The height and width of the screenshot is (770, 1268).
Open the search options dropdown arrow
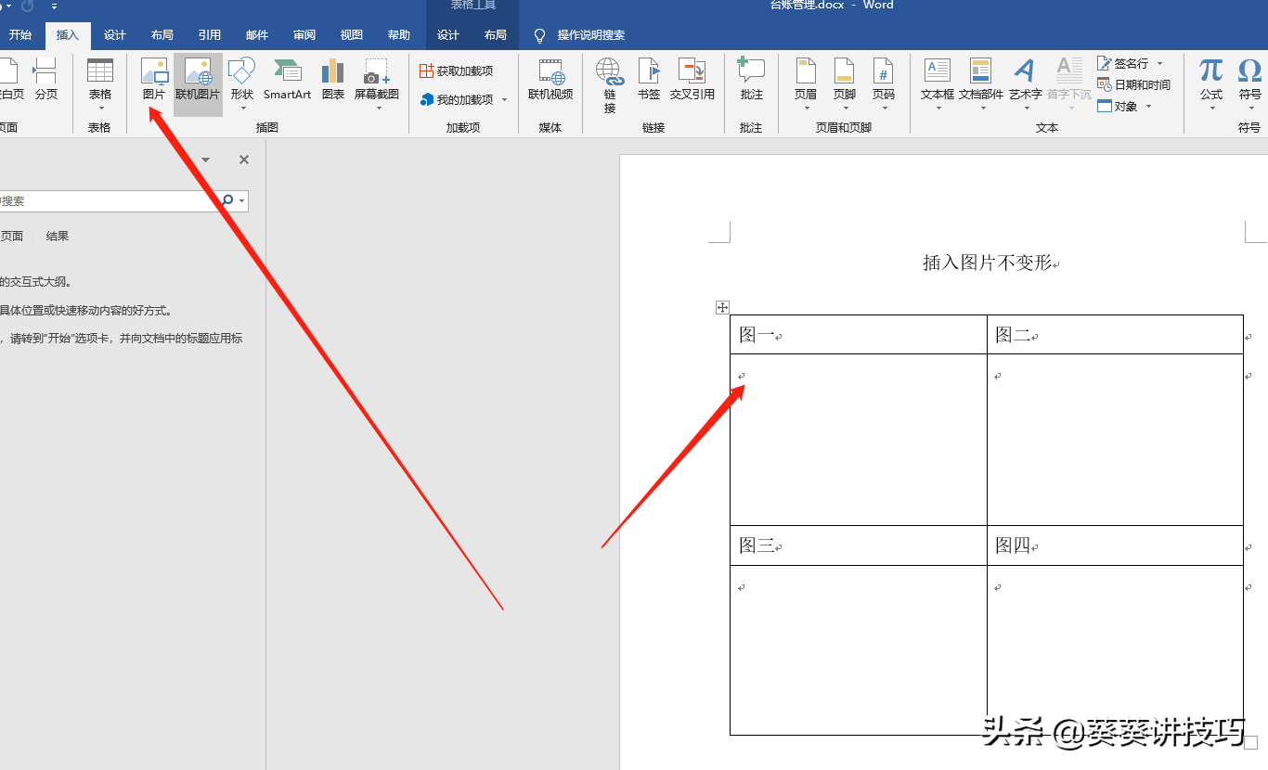pos(242,200)
